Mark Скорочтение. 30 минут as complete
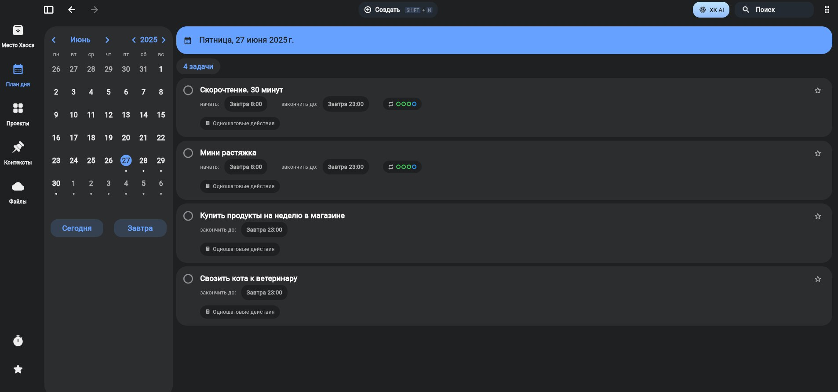Image resolution: width=838 pixels, height=392 pixels. coord(188,90)
